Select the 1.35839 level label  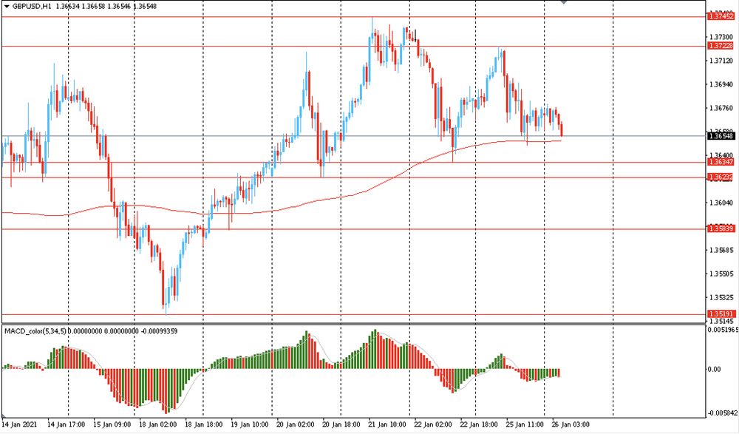click(x=721, y=228)
